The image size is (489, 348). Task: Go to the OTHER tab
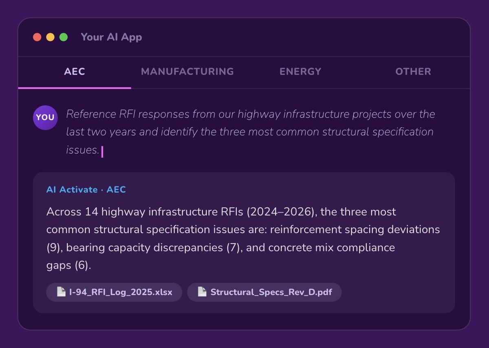413,72
